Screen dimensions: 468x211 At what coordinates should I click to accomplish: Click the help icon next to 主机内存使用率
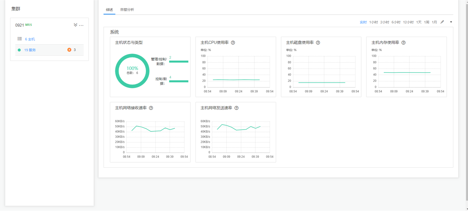(x=403, y=42)
